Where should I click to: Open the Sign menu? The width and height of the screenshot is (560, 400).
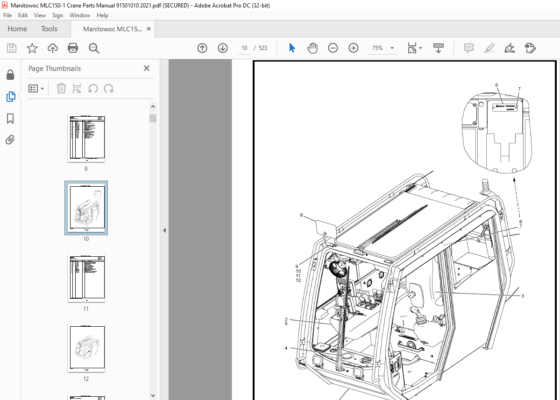(57, 15)
